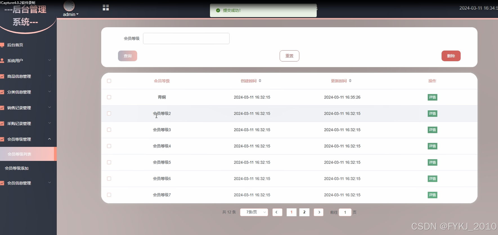Click the 共 12 条 total count
This screenshot has width=498, height=235.
click(229, 212)
